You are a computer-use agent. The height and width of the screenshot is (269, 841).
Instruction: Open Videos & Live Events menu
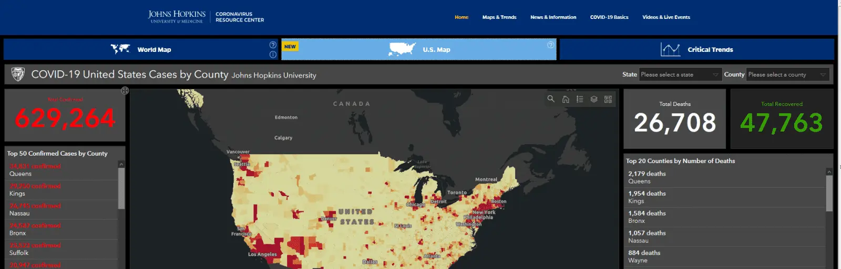tap(666, 17)
